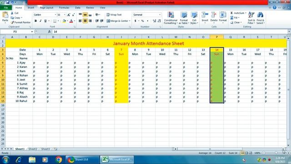The width and height of the screenshot is (291, 164).
Task: Switch to the Formulas tab
Action: [64, 8]
